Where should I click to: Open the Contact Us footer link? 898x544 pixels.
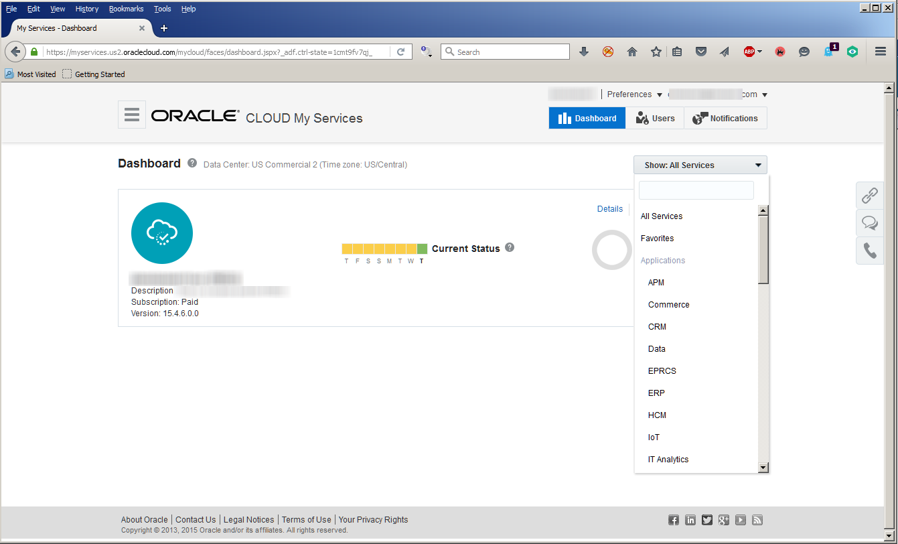pos(196,519)
